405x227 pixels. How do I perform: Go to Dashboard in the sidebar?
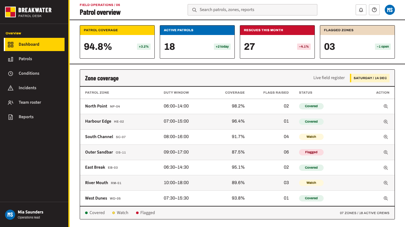[x=34, y=44]
